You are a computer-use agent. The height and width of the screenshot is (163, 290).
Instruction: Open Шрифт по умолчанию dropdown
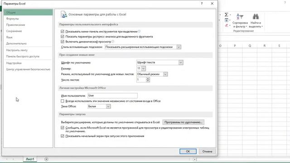[x=181, y=62]
